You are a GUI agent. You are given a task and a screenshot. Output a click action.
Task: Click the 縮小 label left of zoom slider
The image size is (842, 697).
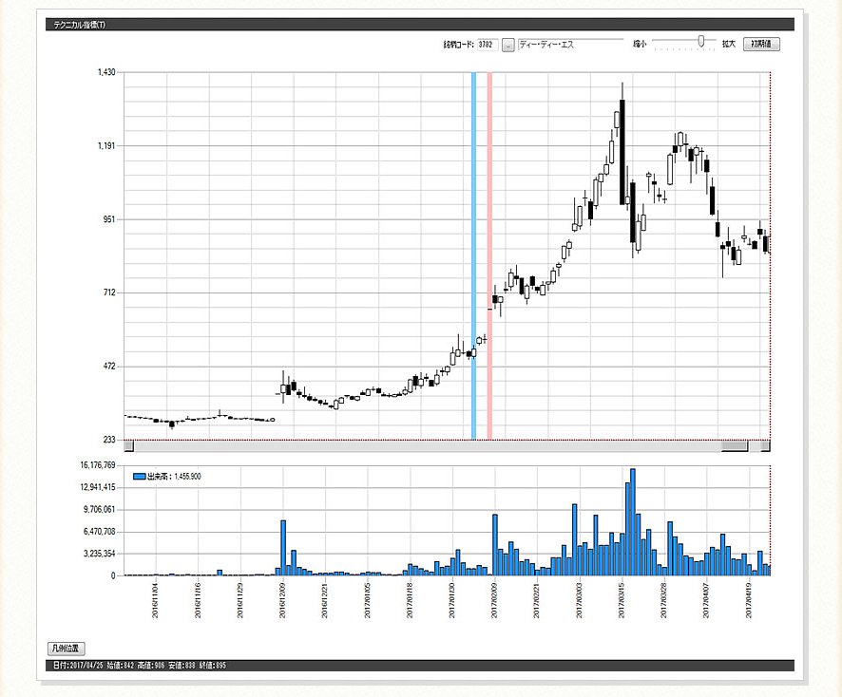tap(641, 45)
